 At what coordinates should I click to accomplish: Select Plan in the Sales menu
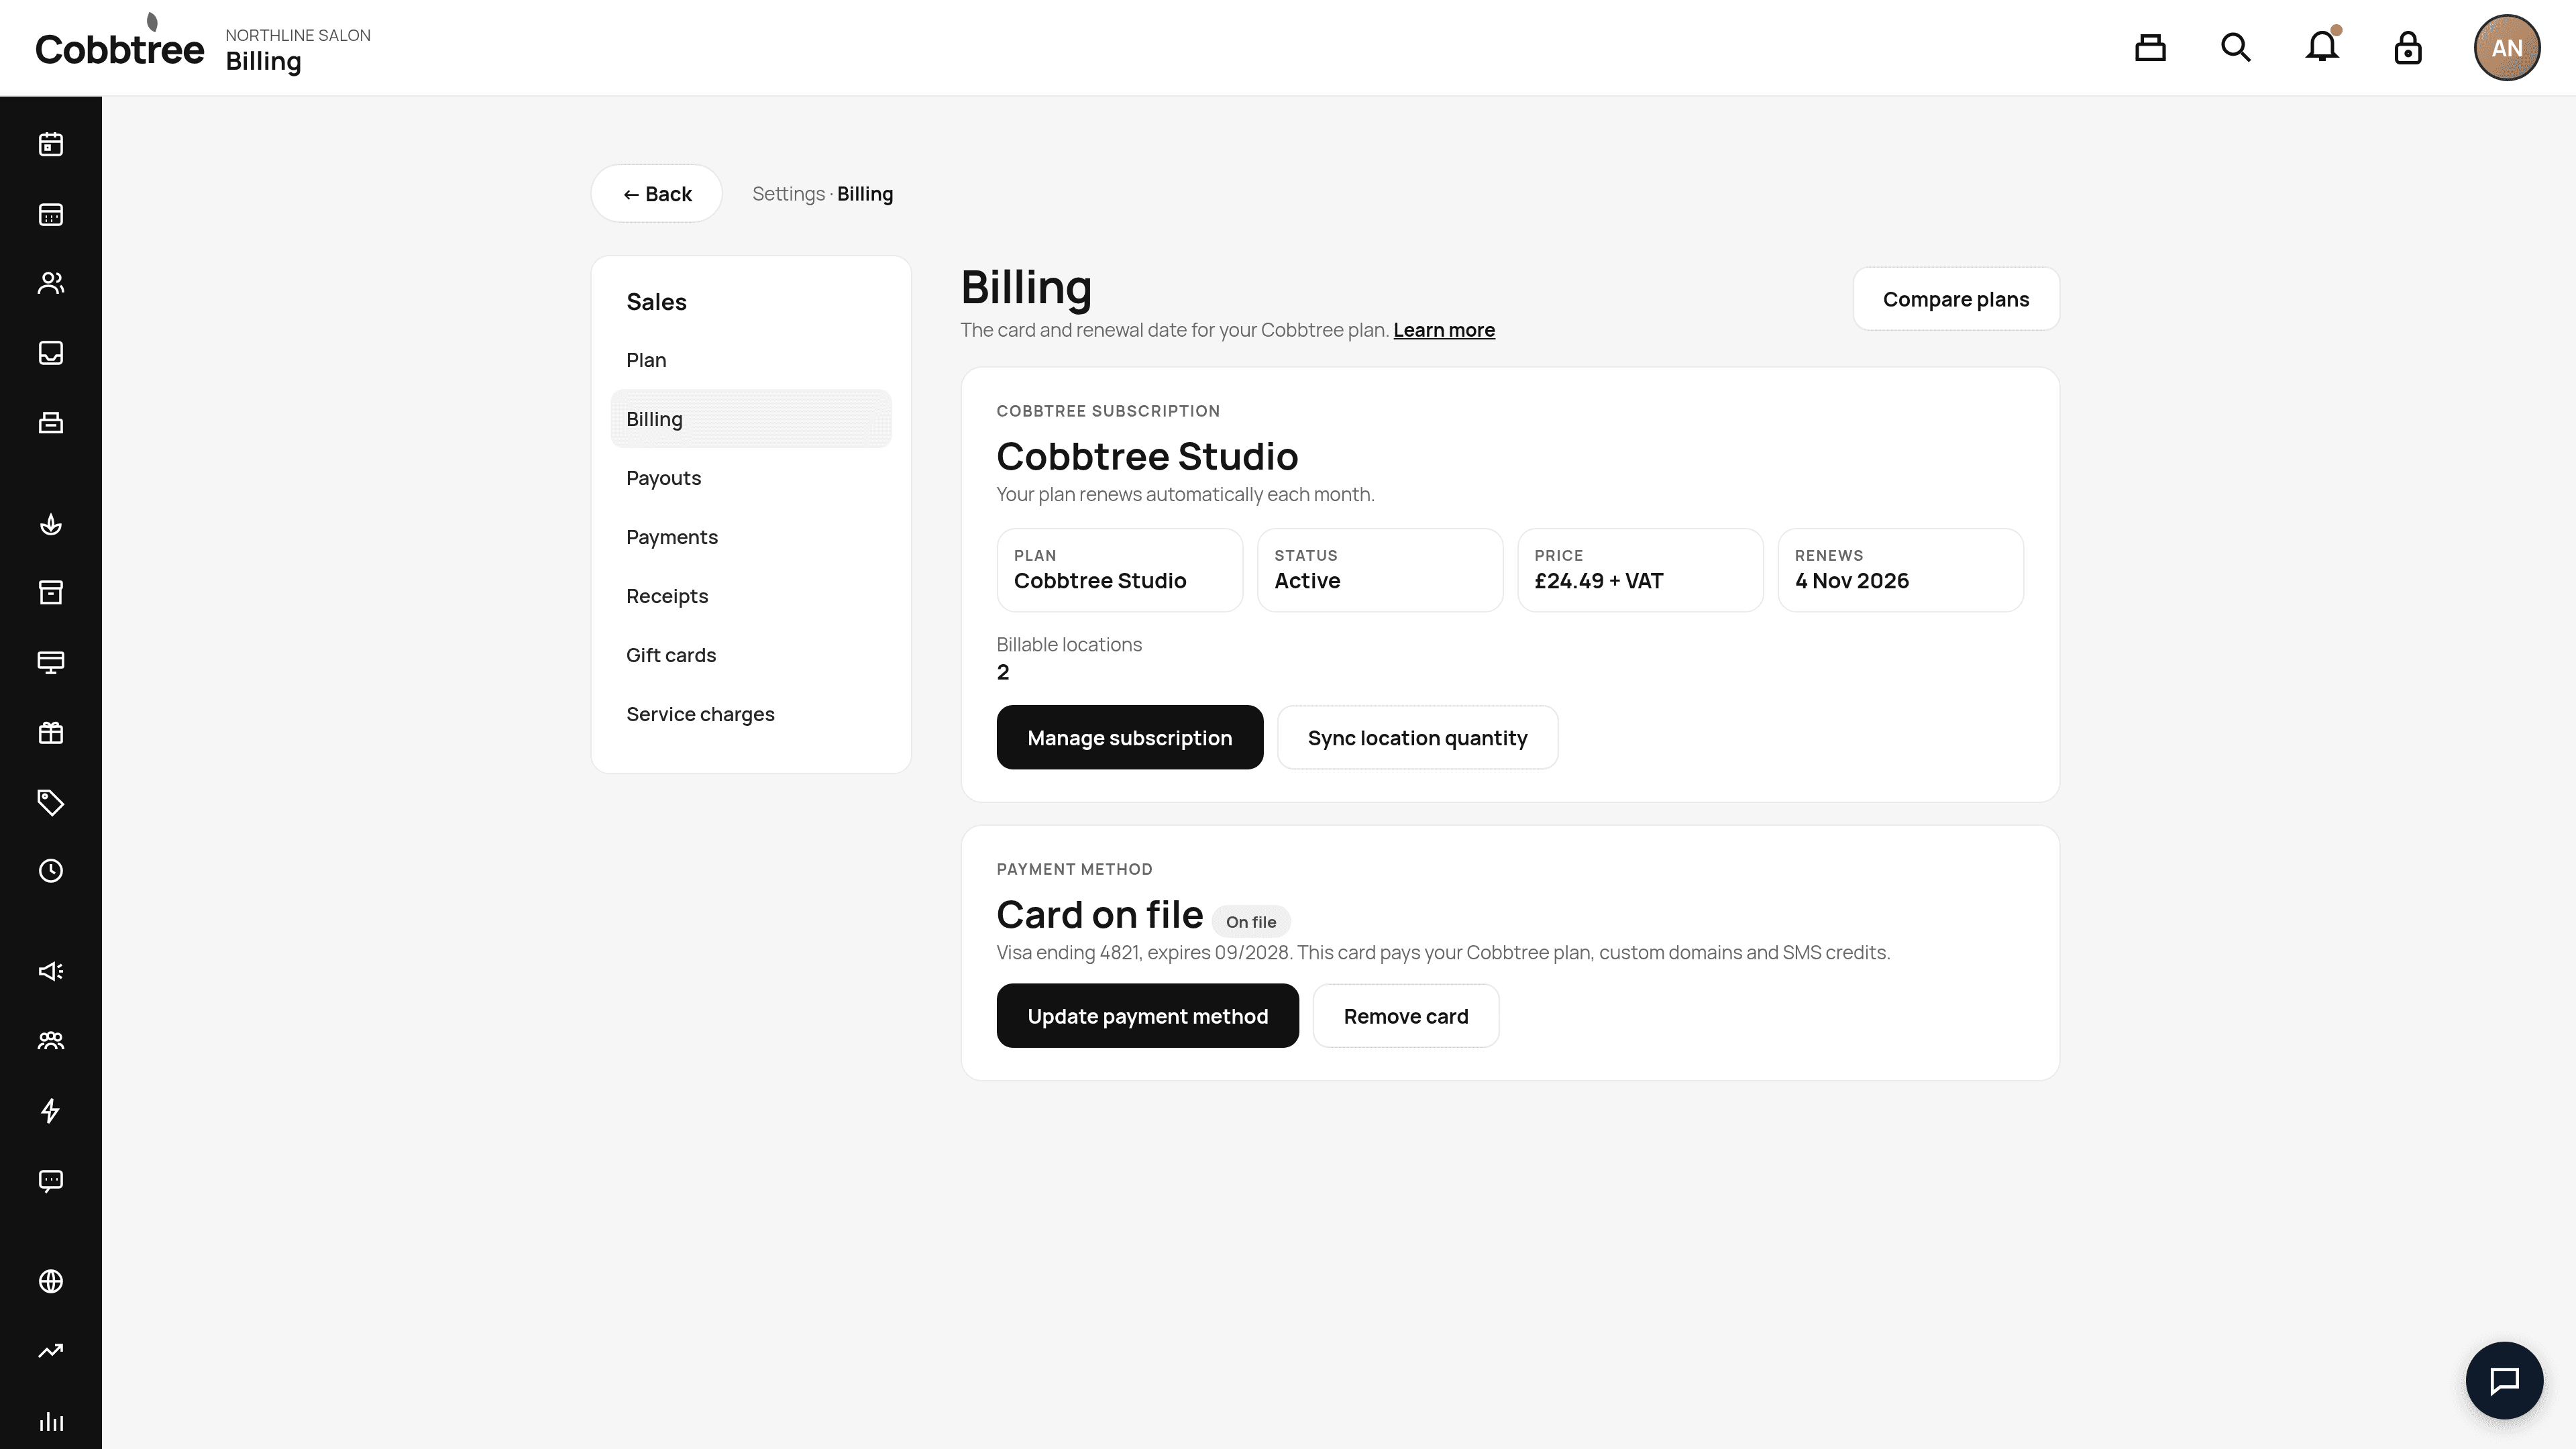(x=751, y=360)
